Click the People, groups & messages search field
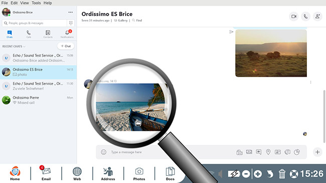The image size is (326, 183). pyautogui.click(x=35, y=23)
